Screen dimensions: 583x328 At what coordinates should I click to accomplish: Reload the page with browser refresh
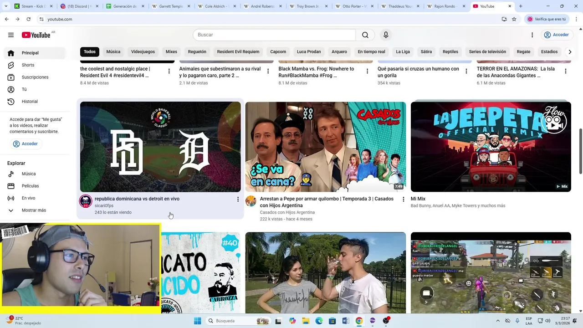pos(28,19)
